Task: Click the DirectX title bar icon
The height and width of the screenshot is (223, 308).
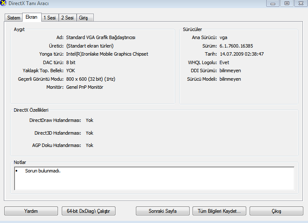Action: coord(3,3)
